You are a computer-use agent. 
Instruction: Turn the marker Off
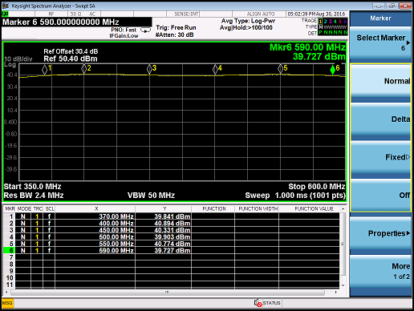(x=380, y=195)
